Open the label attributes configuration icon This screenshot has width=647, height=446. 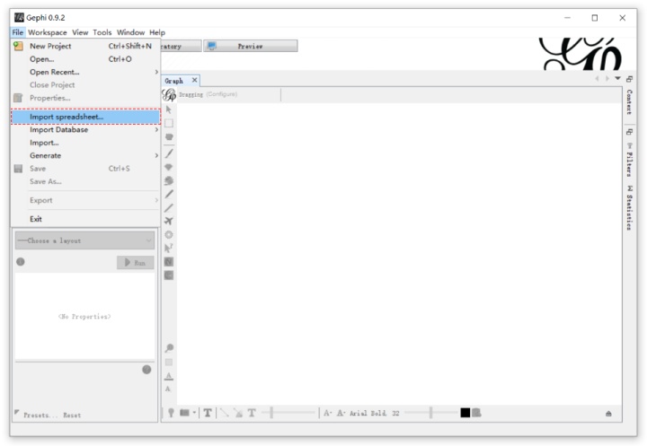click(476, 413)
